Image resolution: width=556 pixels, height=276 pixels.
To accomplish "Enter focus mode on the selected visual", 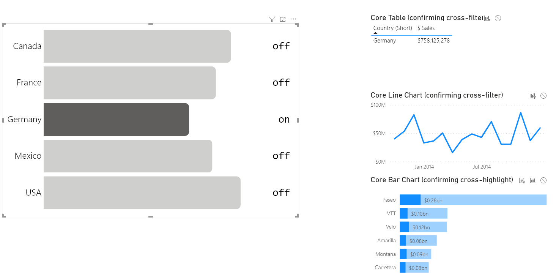I will point(282,19).
